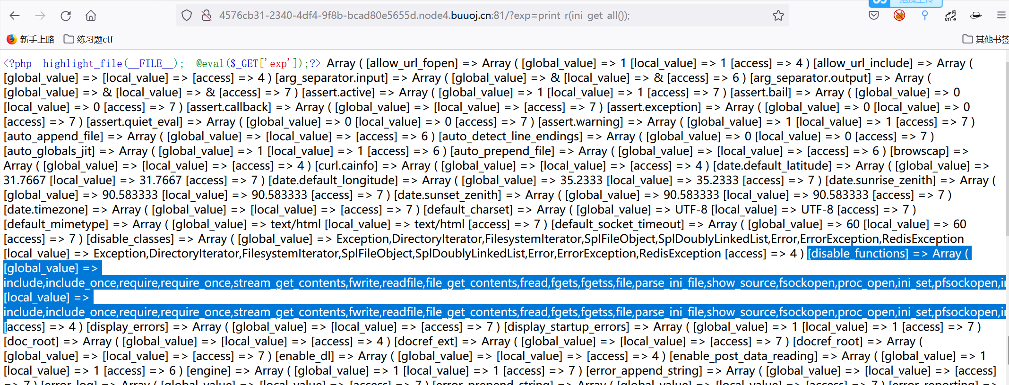Open the en-to-Chinese translate extension
The image size is (1009, 385).
coord(950,16)
